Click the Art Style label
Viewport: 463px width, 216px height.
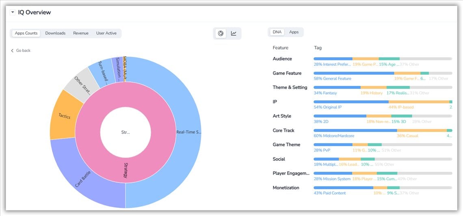(282, 116)
